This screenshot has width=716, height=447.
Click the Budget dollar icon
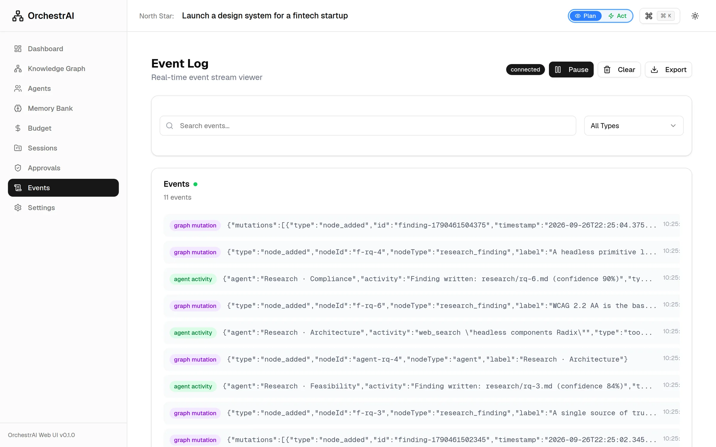click(18, 128)
